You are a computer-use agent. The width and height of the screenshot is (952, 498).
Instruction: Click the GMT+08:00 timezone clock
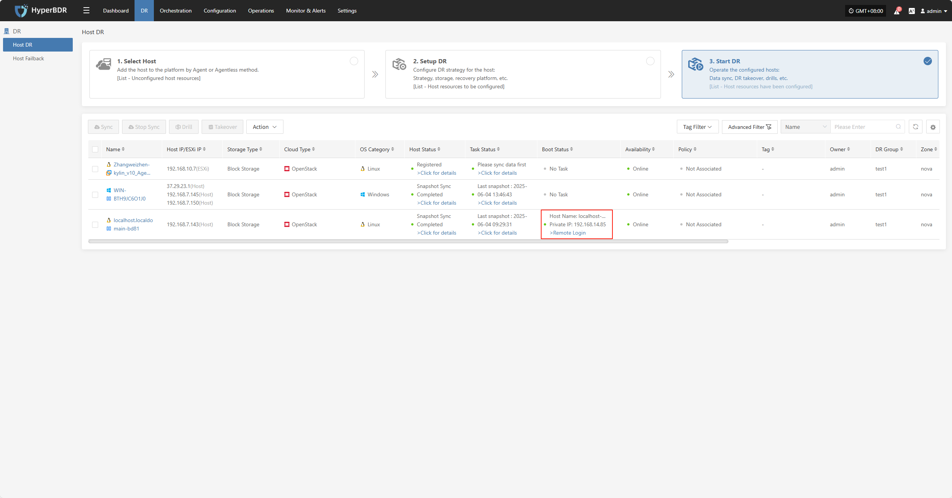point(866,11)
